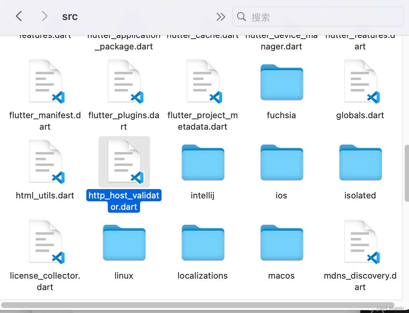Select the localizations folder icon

[x=203, y=242]
